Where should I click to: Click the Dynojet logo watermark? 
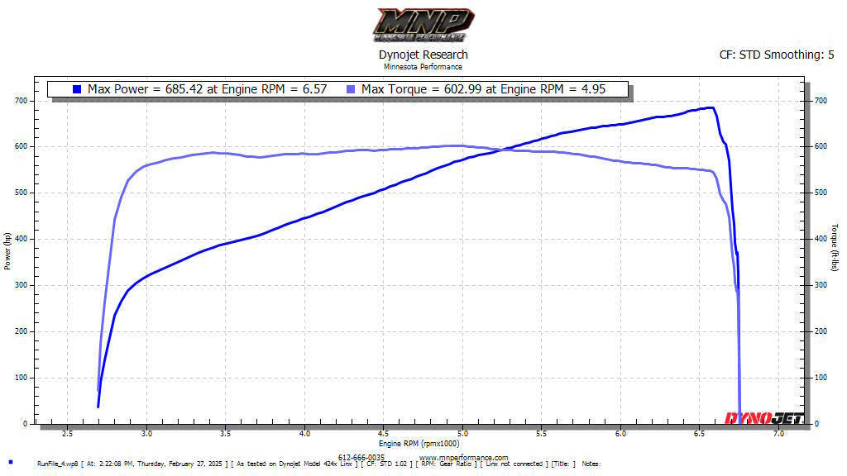[763, 418]
